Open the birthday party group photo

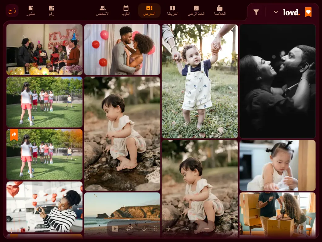coord(44,49)
